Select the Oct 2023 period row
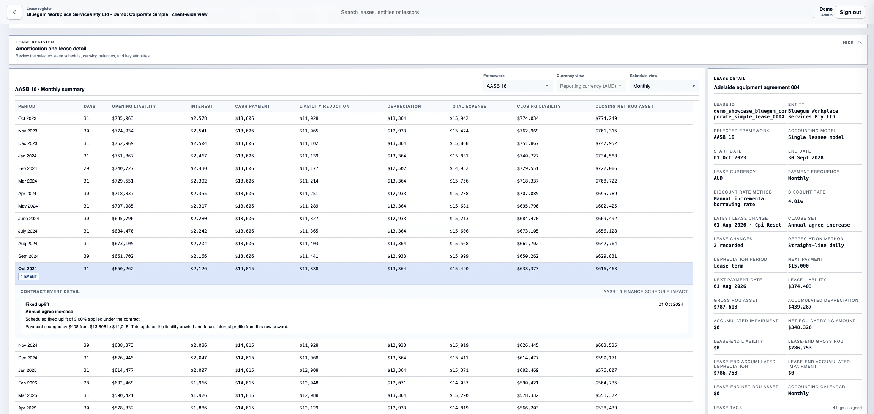Image resolution: width=874 pixels, height=414 pixels. coord(354,118)
